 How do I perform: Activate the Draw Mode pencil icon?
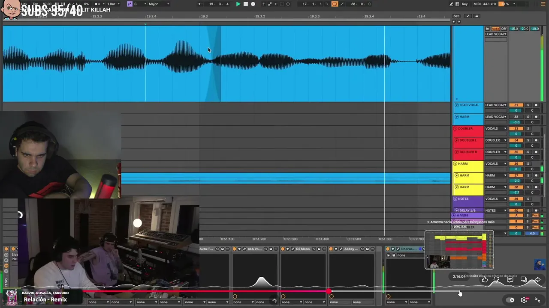(451, 4)
